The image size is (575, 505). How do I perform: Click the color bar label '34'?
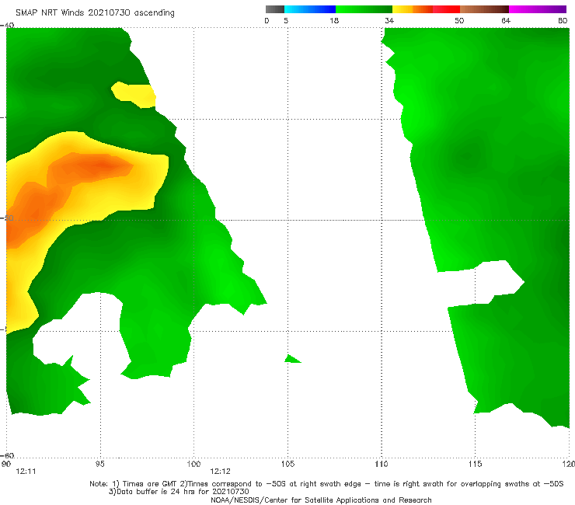pyautogui.click(x=389, y=20)
